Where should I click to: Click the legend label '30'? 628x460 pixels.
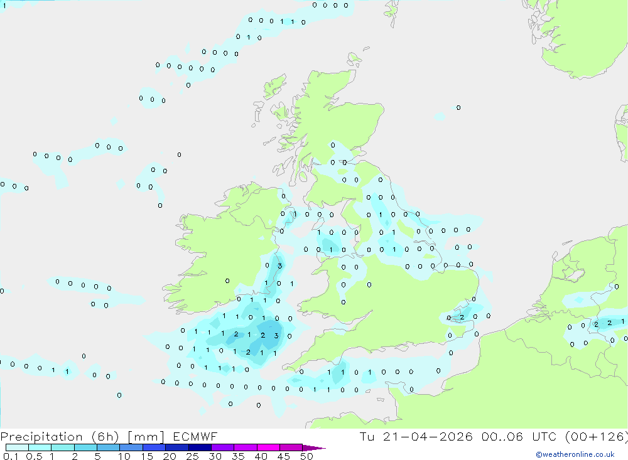click(x=215, y=456)
